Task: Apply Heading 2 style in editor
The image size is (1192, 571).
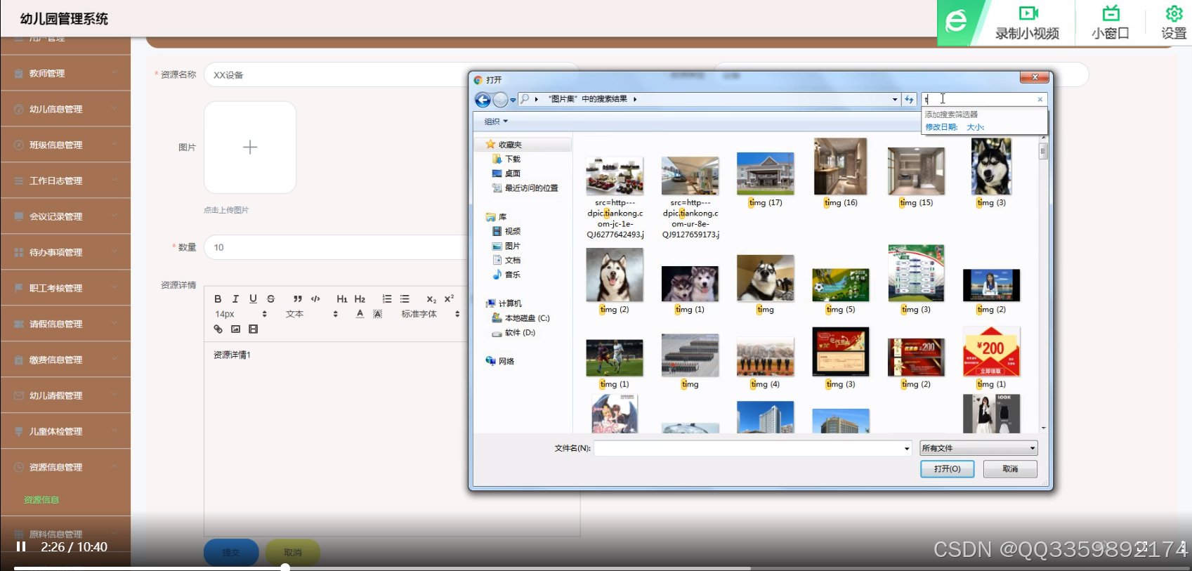Action: coord(360,298)
